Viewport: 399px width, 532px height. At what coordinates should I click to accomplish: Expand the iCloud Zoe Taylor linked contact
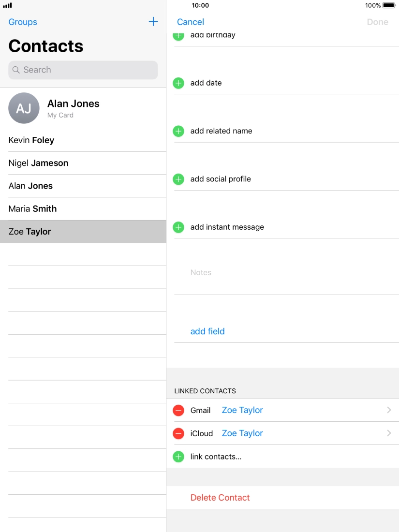point(389,433)
